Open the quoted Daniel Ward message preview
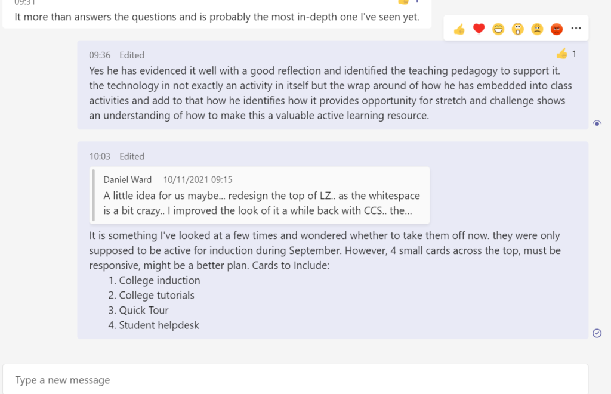The height and width of the screenshot is (394, 611). (x=260, y=196)
